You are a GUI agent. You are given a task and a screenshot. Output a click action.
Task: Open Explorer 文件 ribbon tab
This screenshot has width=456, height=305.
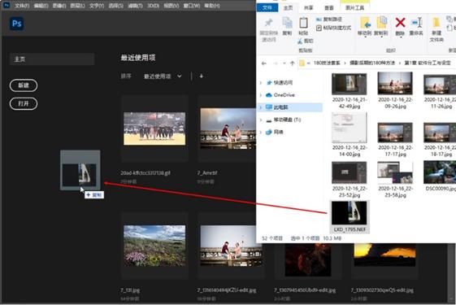click(267, 7)
